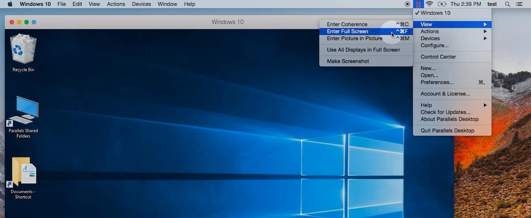This screenshot has height=218, width=531.
Task: Click the green zoom window button
Action: 27,22
